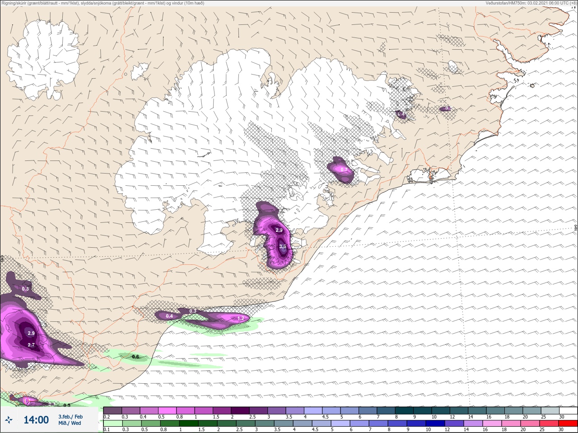Click the 2.7 precipitation value on the map
This screenshot has height=433, width=578.
pyautogui.click(x=31, y=345)
